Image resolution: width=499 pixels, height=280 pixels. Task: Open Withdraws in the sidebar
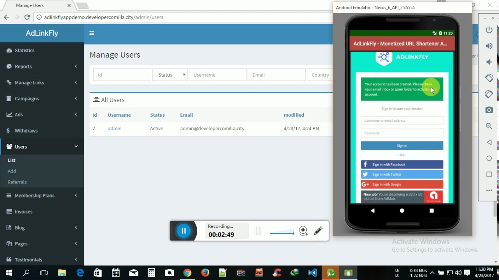pyautogui.click(x=42, y=131)
